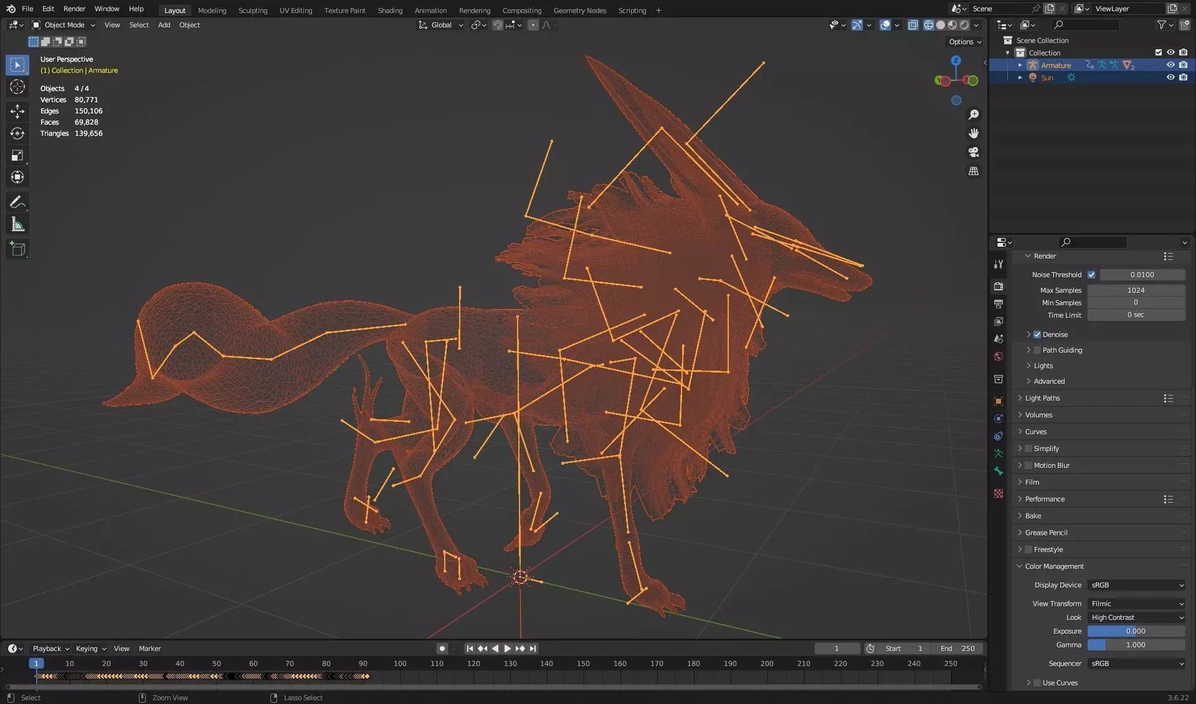
Task: Open the View Transform Filmic dropdown
Action: [x=1136, y=604]
